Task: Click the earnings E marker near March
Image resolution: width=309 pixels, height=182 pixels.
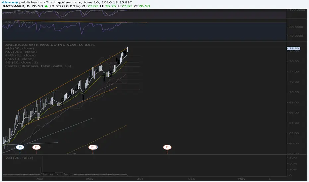Action: pos(36,147)
